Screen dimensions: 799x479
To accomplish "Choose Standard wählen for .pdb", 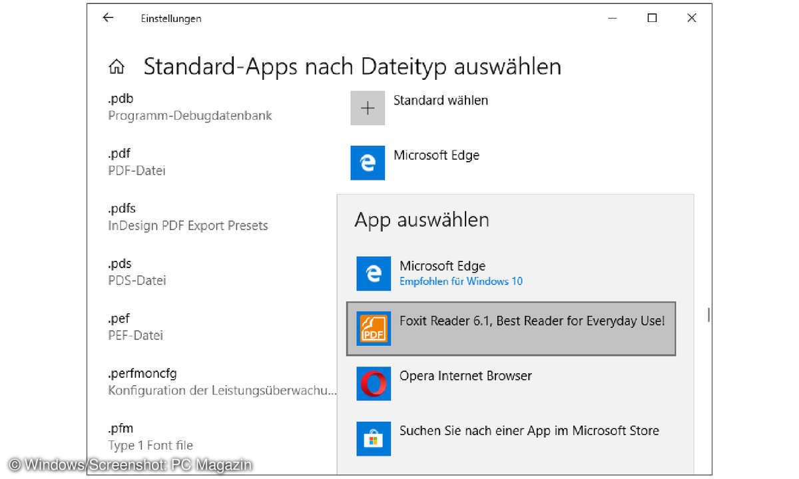I will tap(441, 100).
